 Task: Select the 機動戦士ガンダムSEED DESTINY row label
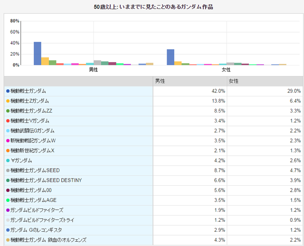click(x=46, y=180)
